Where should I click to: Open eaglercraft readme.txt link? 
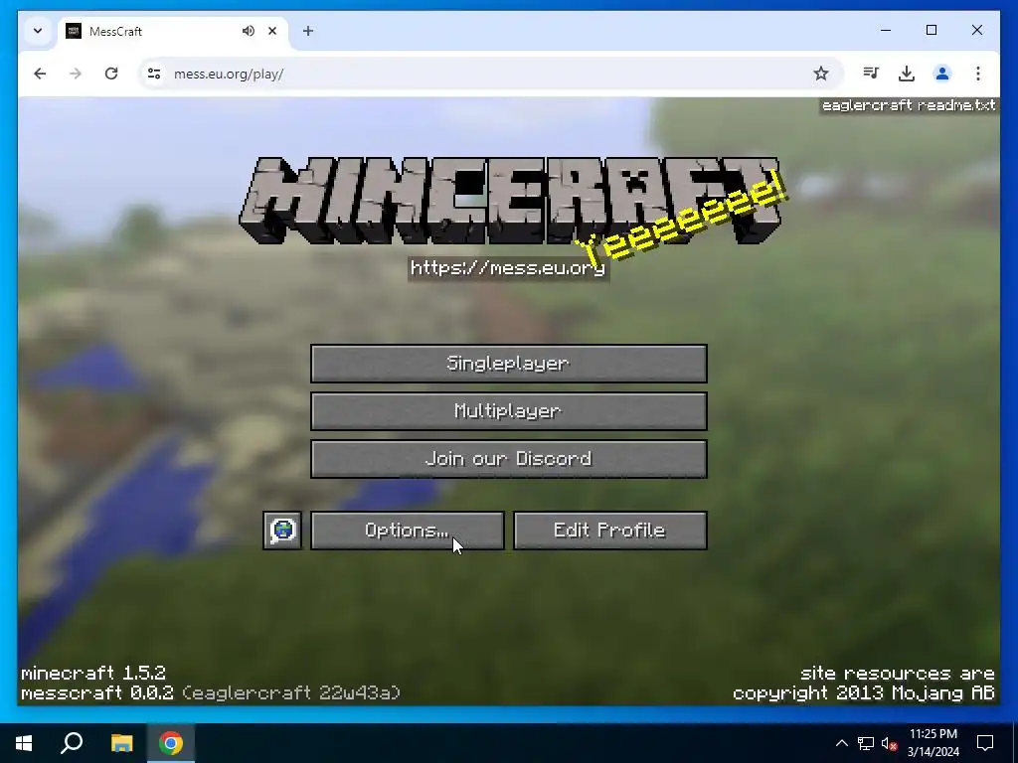point(909,105)
